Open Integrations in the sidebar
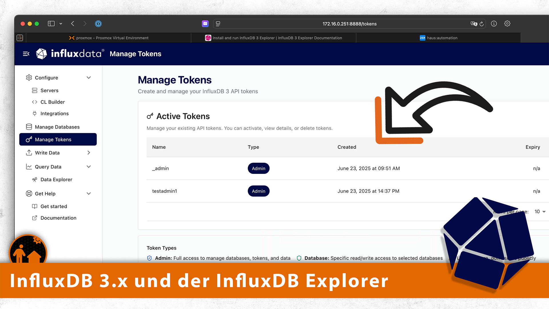The image size is (549, 309). coord(55,114)
